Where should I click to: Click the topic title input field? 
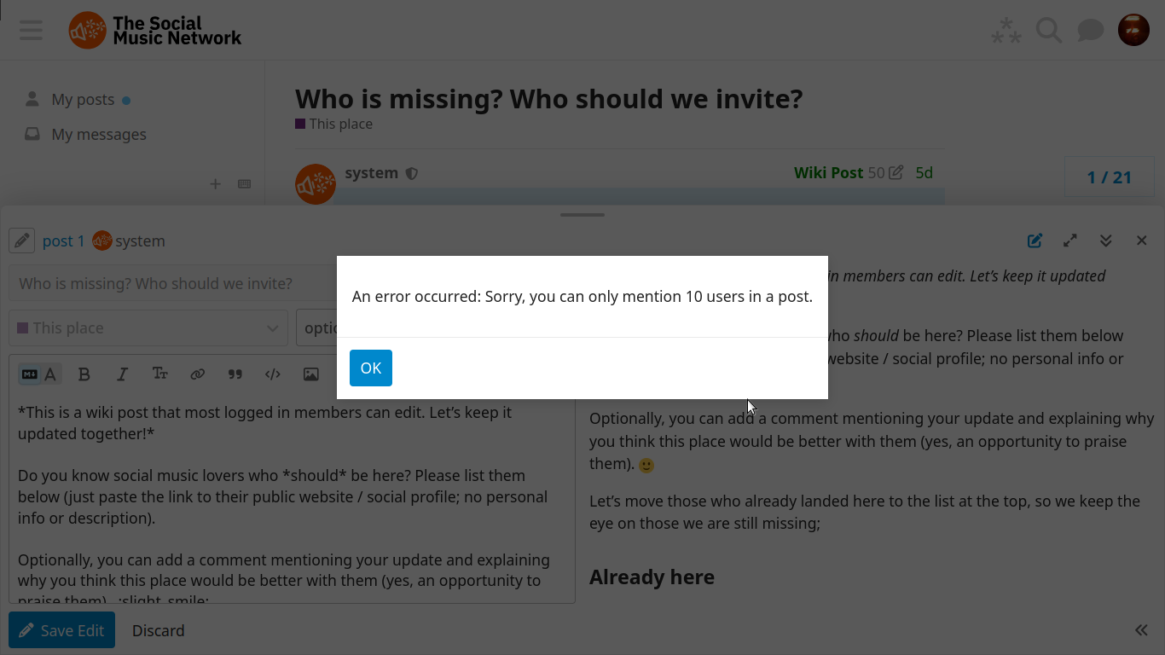171,283
